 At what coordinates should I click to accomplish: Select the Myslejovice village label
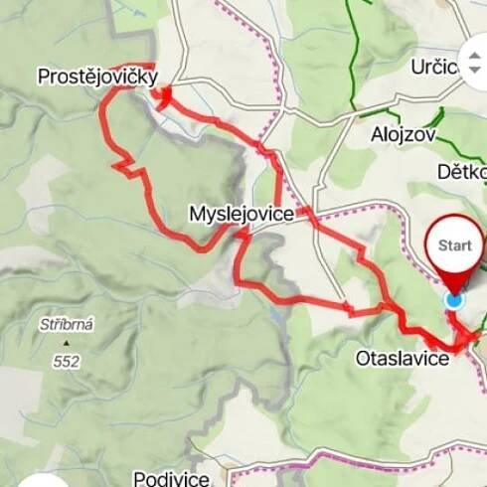pyautogui.click(x=242, y=214)
